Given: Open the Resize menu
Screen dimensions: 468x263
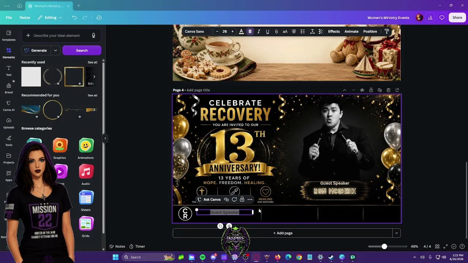Looking at the screenshot, I should click(25, 18).
